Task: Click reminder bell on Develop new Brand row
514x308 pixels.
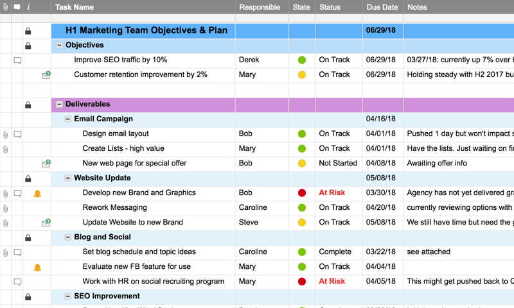Action: coord(37,193)
